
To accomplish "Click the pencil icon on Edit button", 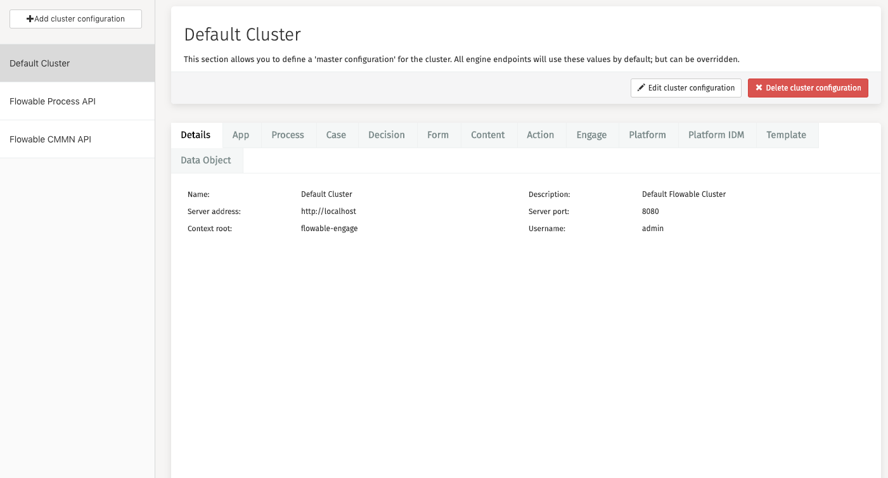I will coord(641,88).
